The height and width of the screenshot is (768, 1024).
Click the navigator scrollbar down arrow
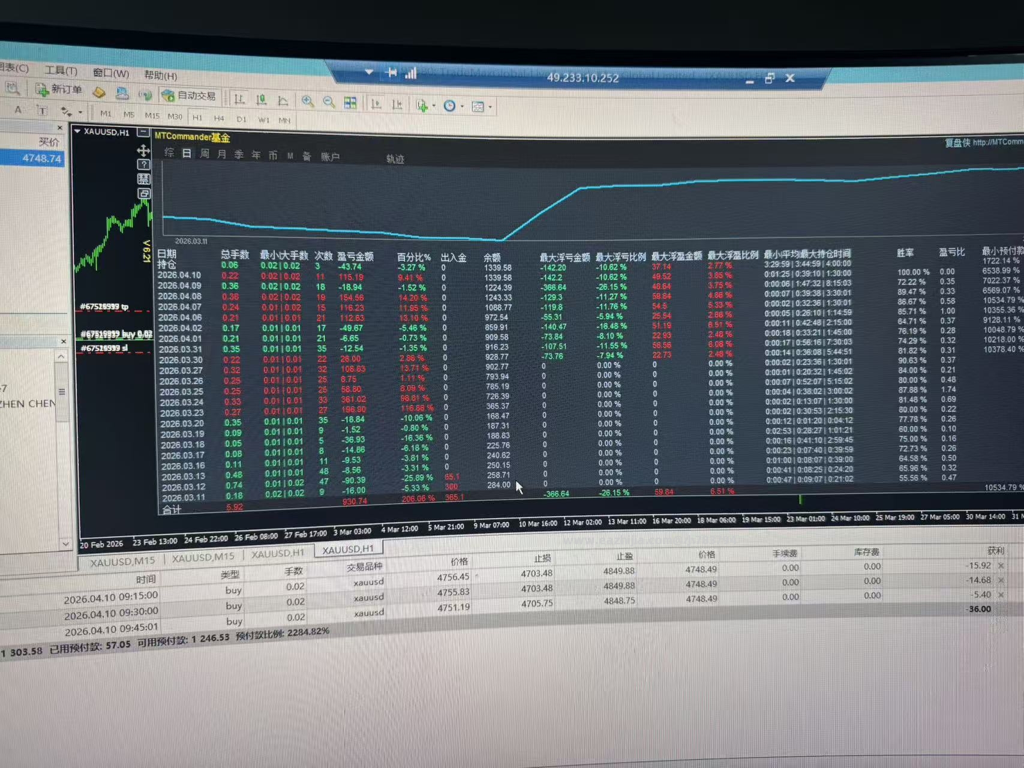click(65, 544)
